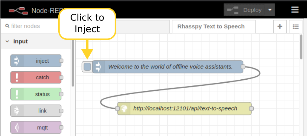The height and width of the screenshot is (136, 307).
Task: Select the catch node in the palette
Action: (36, 77)
